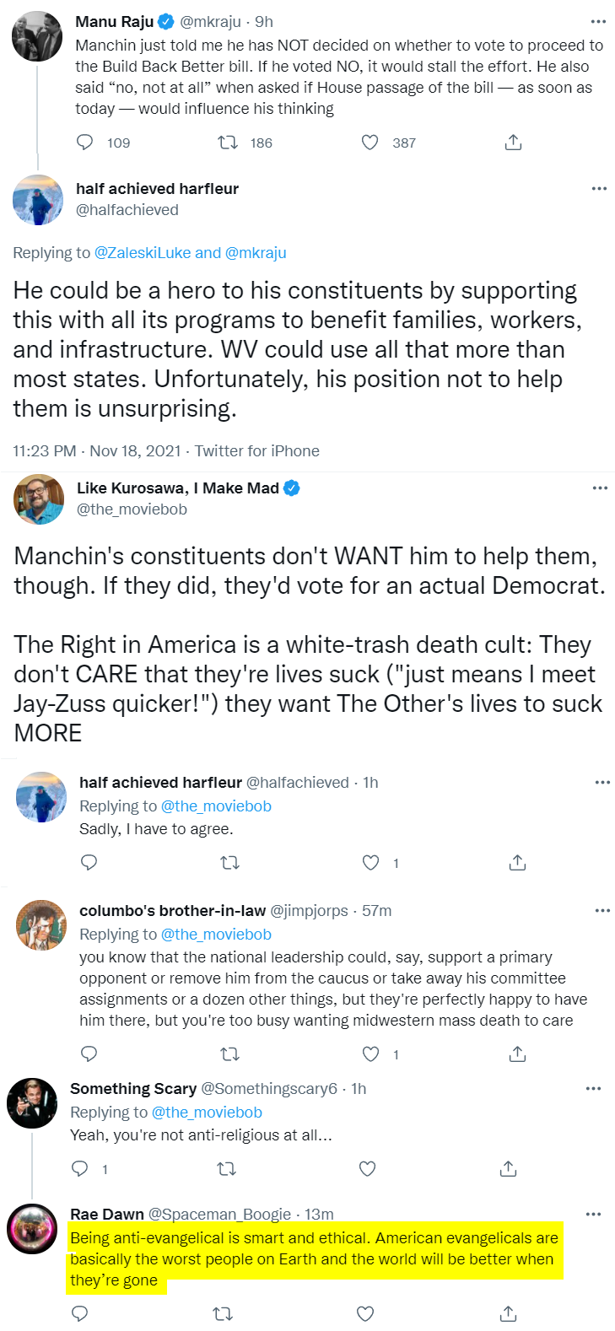Image resolution: width=615 pixels, height=1331 pixels.
Task: Share Rae Dawn's tweet
Action: (x=508, y=1313)
